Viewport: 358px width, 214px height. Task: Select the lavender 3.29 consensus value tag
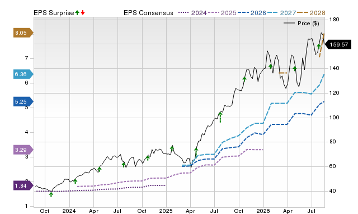coord(23,150)
